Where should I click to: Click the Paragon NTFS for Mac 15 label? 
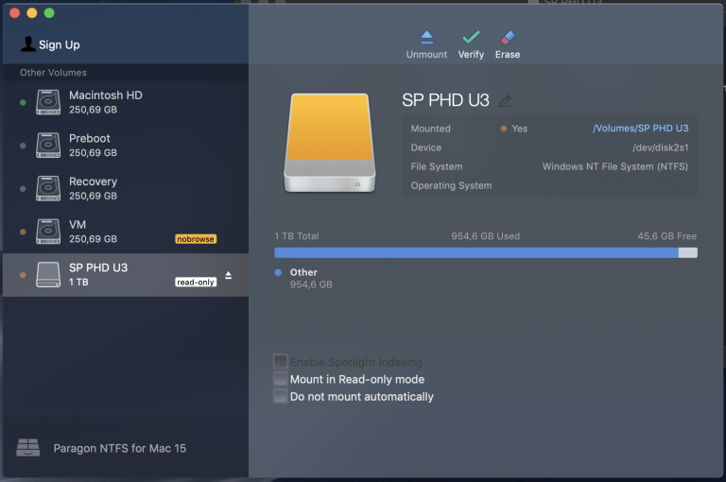pos(119,448)
